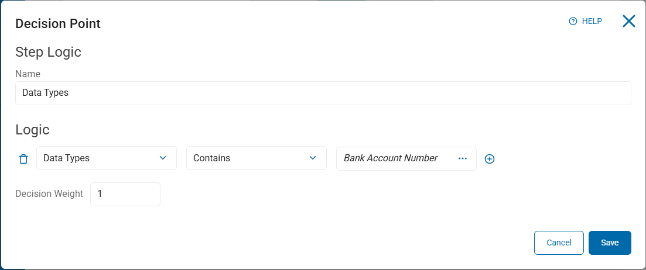Open the Contains operator dropdown
The image size is (646, 270).
click(249, 158)
